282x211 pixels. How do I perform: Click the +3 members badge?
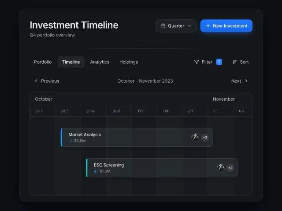click(x=204, y=137)
